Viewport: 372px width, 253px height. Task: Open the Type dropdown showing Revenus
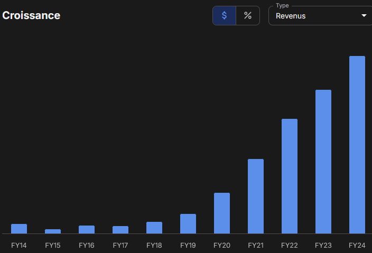320,16
